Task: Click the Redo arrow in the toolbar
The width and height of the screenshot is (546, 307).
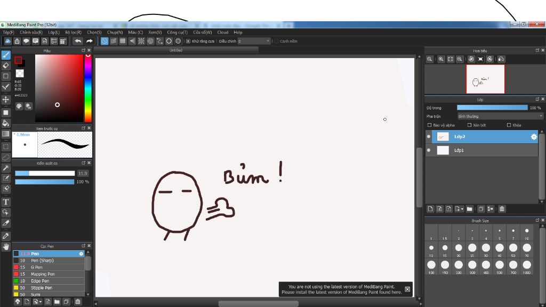Action: pos(90,41)
